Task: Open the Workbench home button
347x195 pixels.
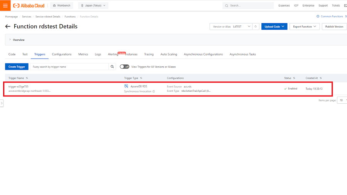Action: [x=62, y=5]
